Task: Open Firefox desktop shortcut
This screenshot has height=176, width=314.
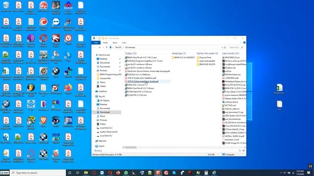Action: click(x=68, y=89)
